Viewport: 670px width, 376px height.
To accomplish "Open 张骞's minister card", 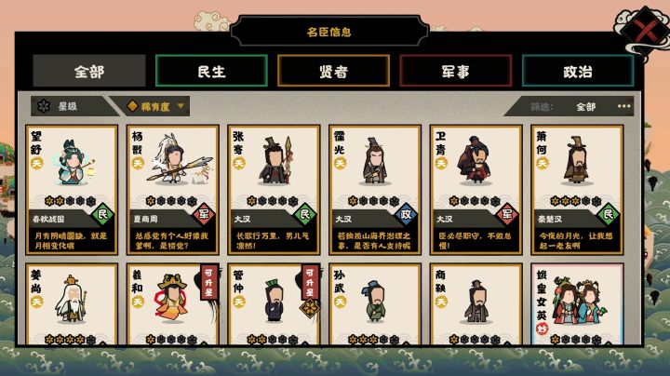I will pyautogui.click(x=274, y=190).
